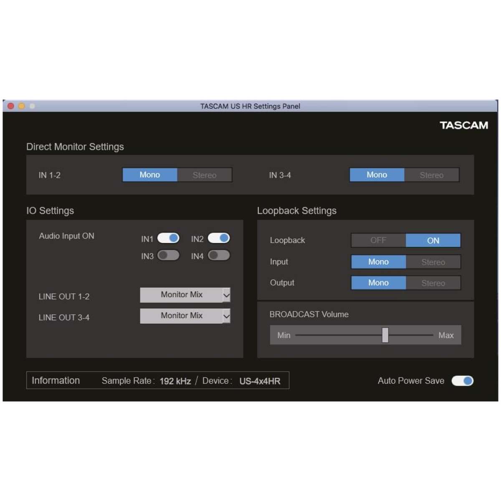Open the LINE OUT 1-2 Monitor Mix dropdown

tap(185, 295)
